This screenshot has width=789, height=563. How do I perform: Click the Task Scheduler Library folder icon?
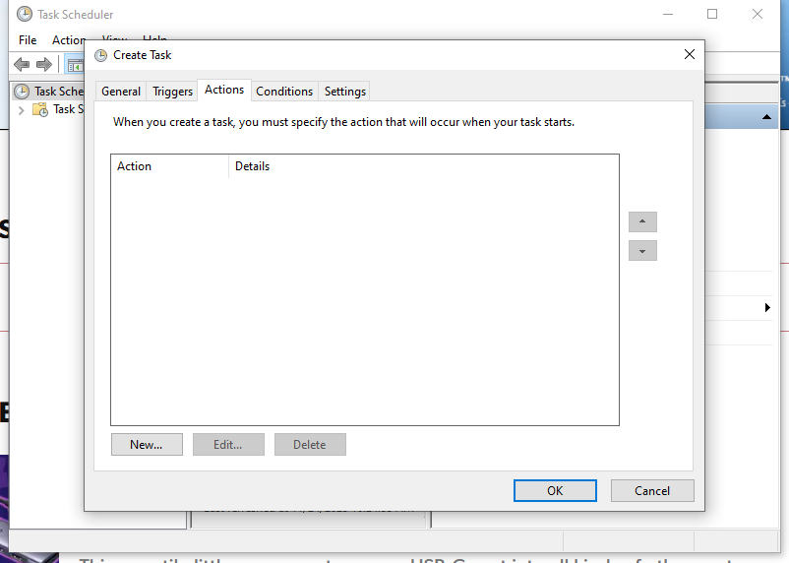click(40, 109)
